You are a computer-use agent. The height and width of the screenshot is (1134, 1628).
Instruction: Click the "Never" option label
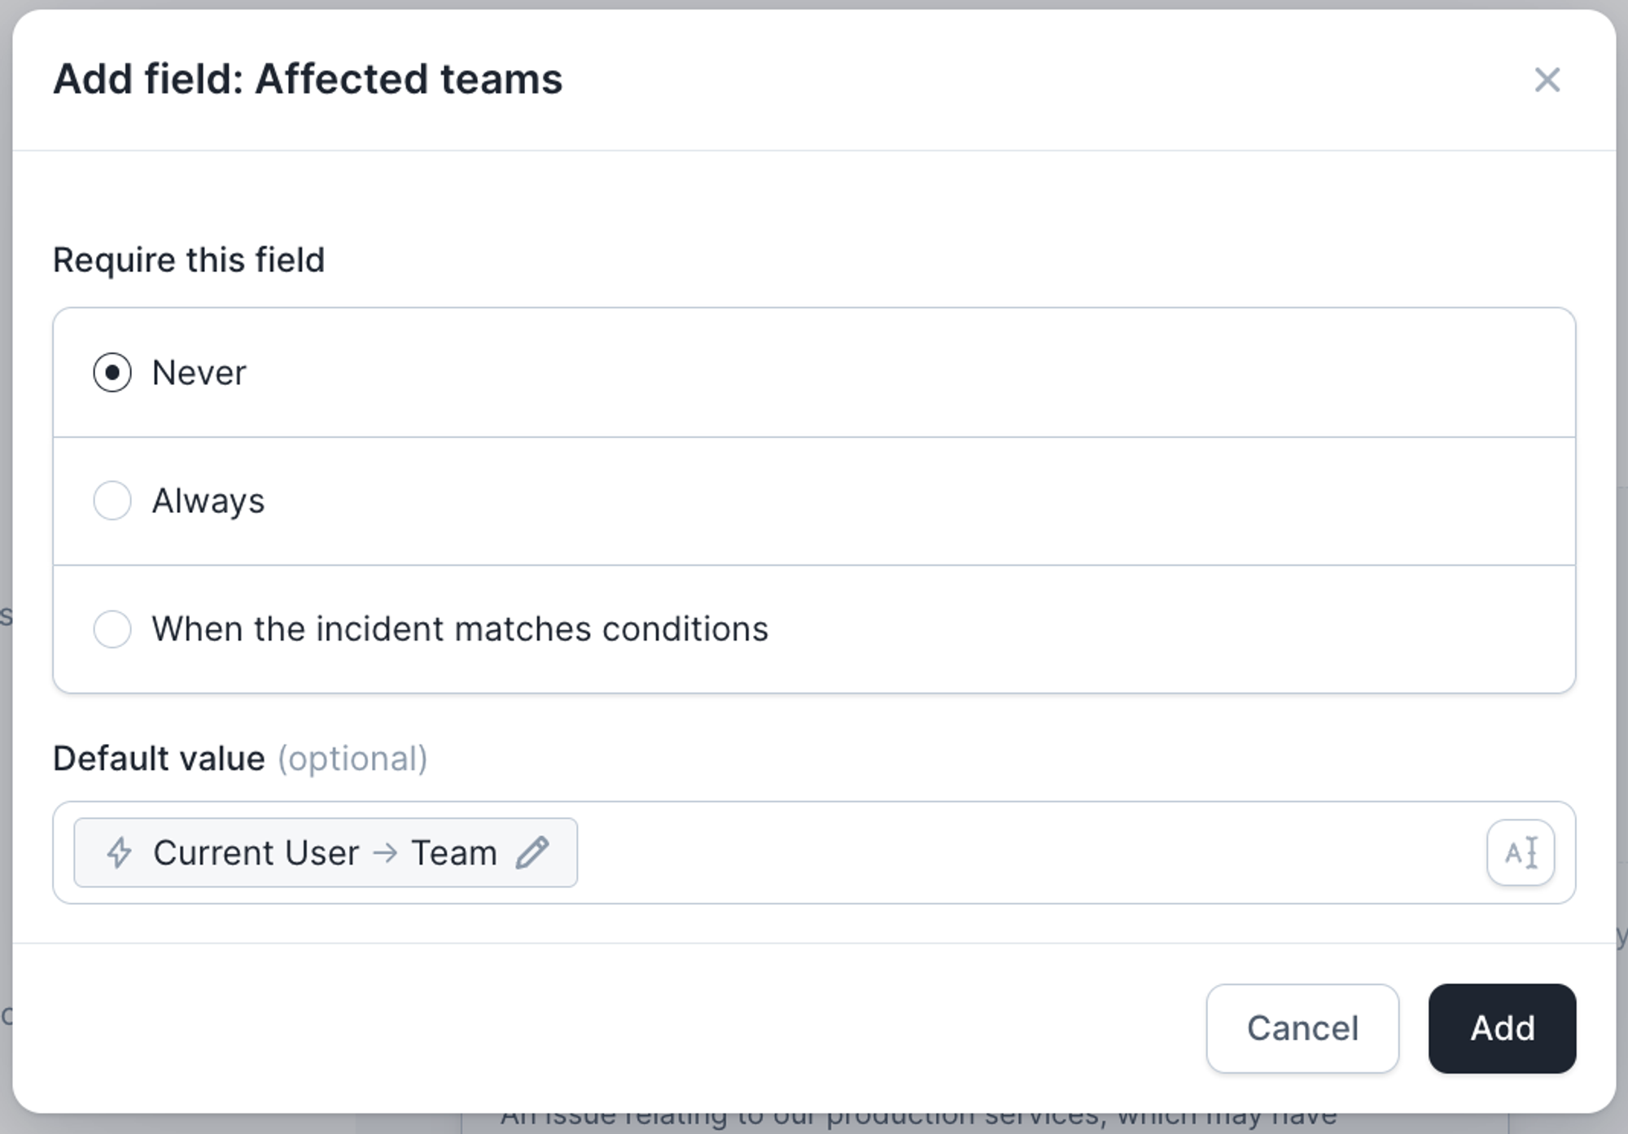(199, 373)
